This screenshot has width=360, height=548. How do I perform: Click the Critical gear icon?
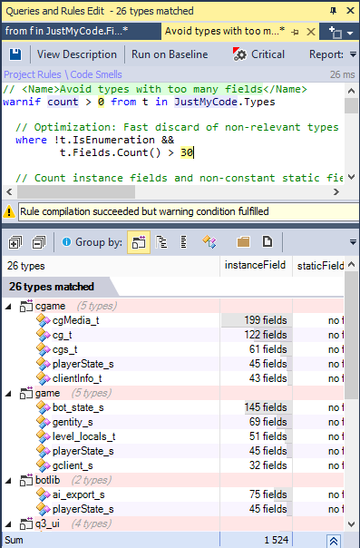239,54
